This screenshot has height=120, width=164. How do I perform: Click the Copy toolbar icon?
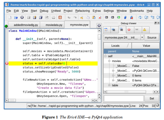(88, 17)
